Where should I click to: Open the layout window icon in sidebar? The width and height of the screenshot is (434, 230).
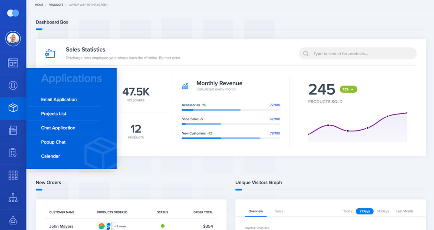click(x=13, y=63)
